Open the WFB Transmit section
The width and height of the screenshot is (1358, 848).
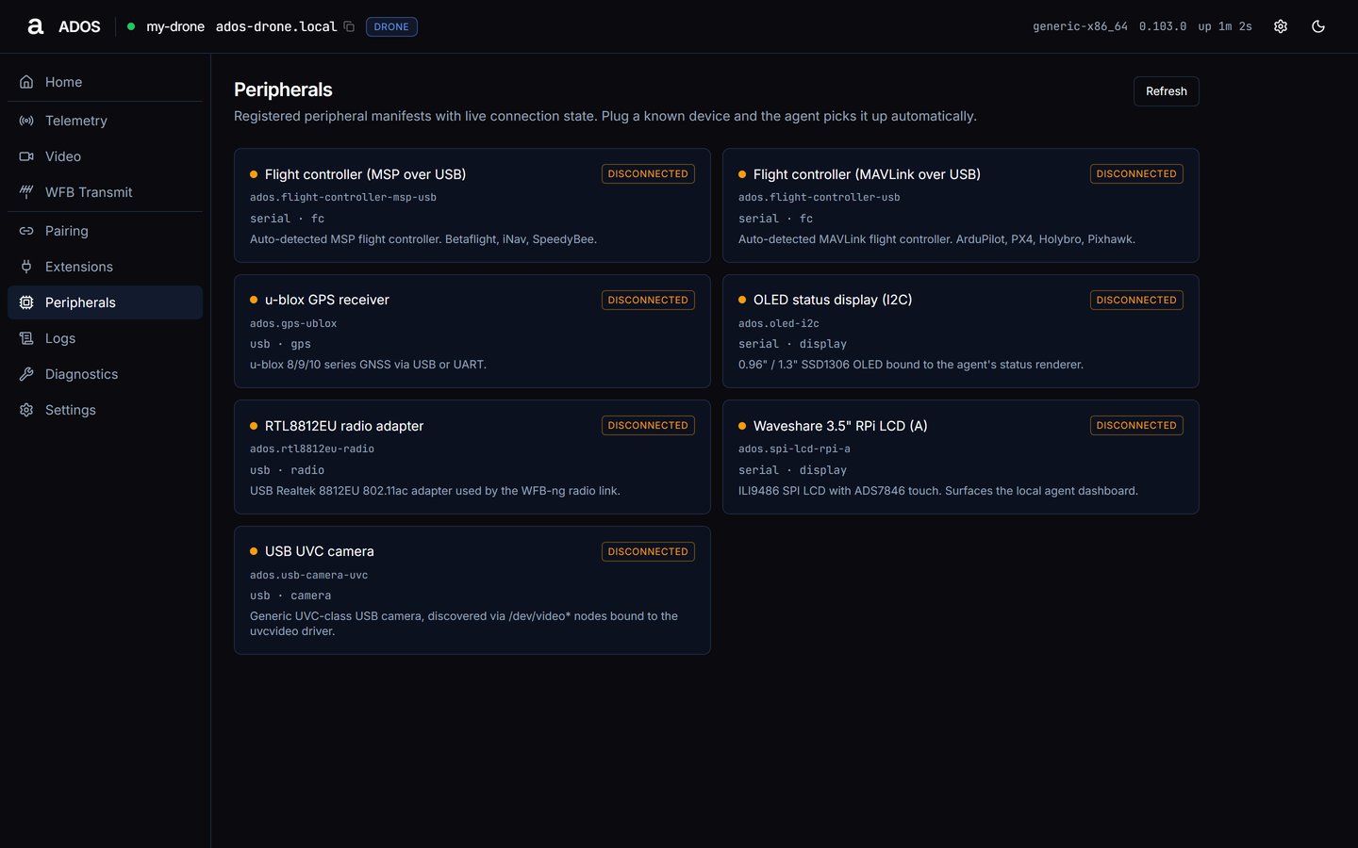(x=105, y=192)
